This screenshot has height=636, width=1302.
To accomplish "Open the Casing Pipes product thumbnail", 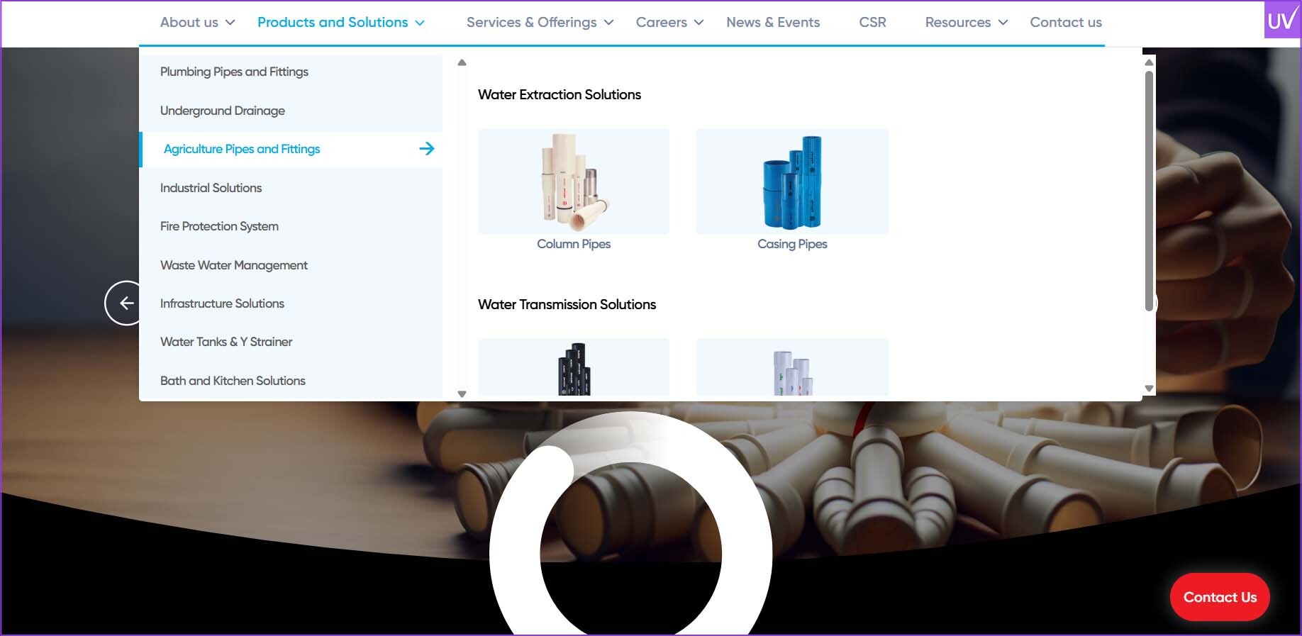I will click(x=792, y=182).
